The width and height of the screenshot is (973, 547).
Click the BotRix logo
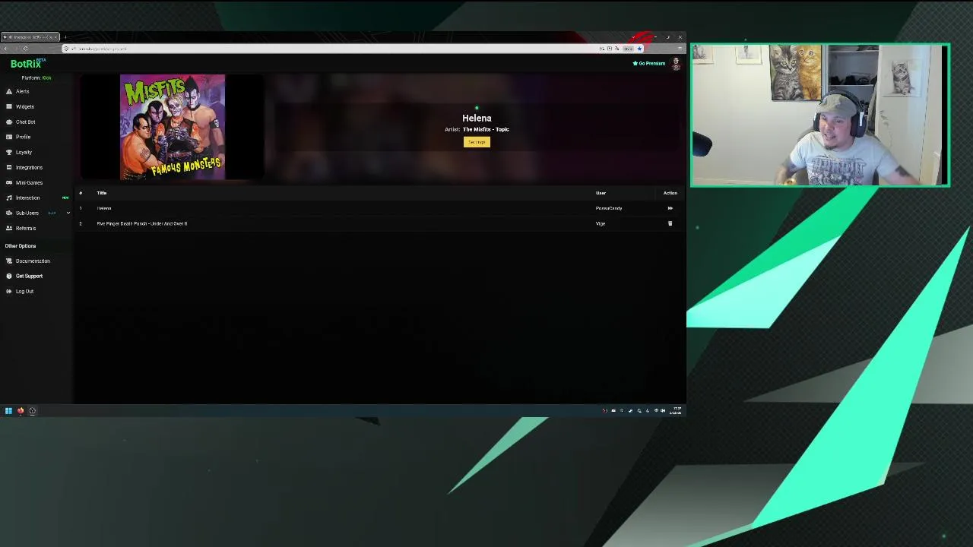pyautogui.click(x=27, y=64)
